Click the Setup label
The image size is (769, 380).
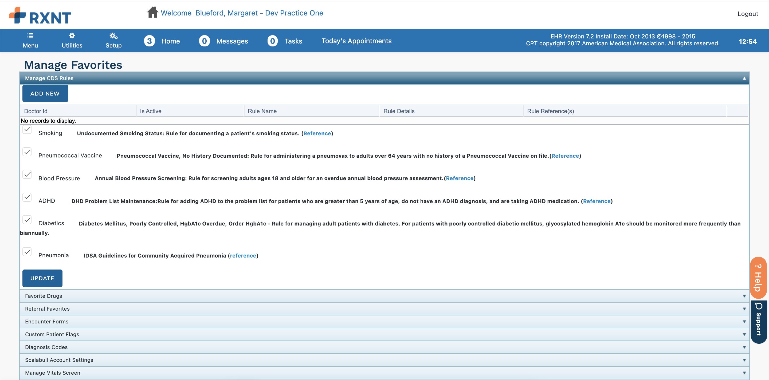pos(113,45)
